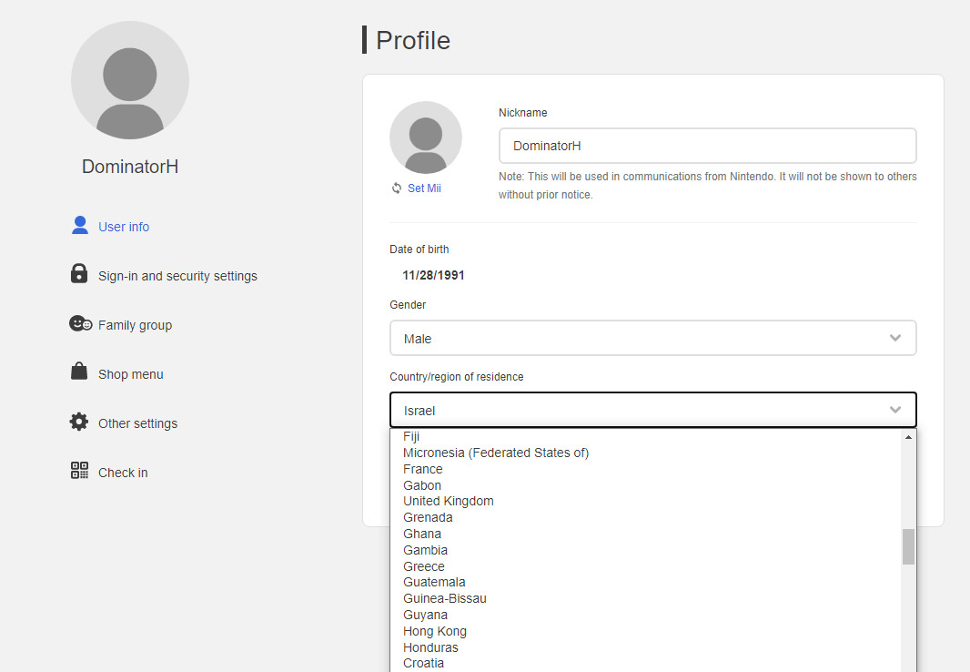Open the Shop menu link
Screen dimensions: 970x672
(131, 374)
